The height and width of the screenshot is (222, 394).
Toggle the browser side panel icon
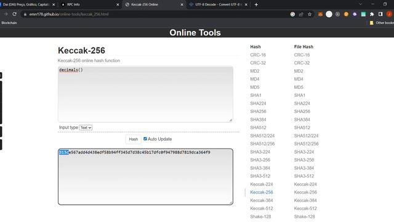(380, 14)
